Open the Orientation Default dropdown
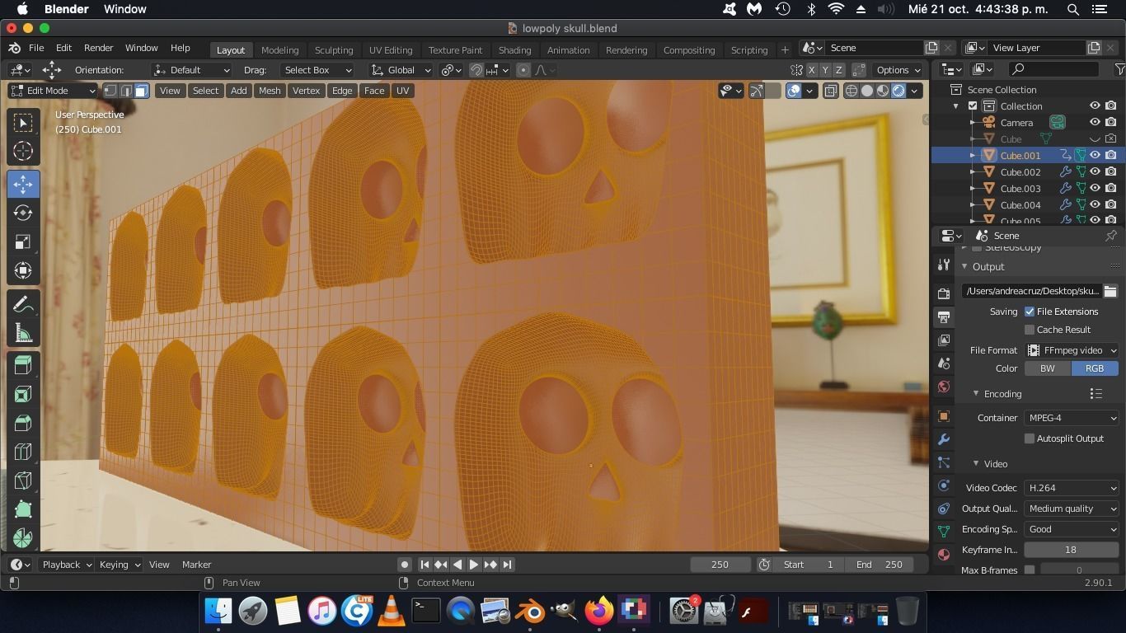The height and width of the screenshot is (633, 1126). click(x=191, y=70)
